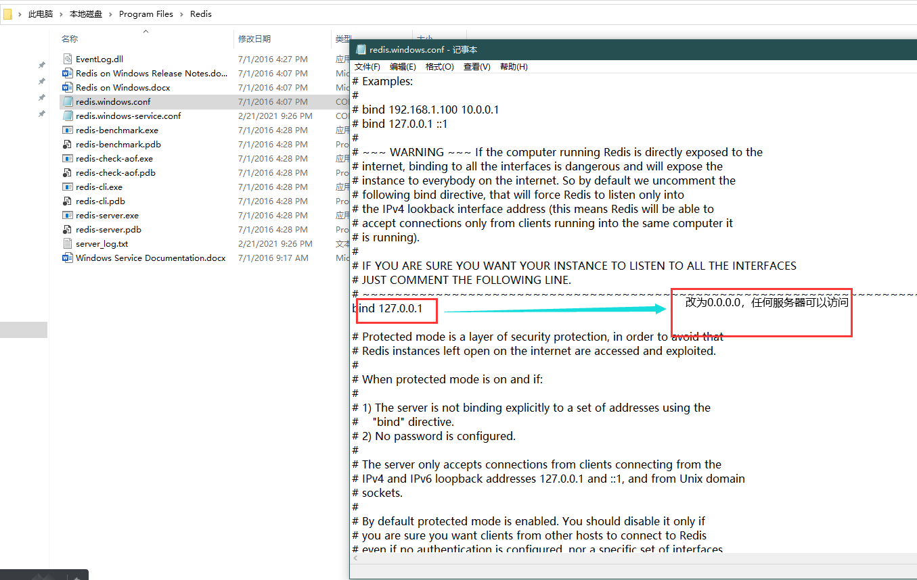Image resolution: width=917 pixels, height=580 pixels.
Task: Click the Notepad icon in the title bar
Action: 361,49
